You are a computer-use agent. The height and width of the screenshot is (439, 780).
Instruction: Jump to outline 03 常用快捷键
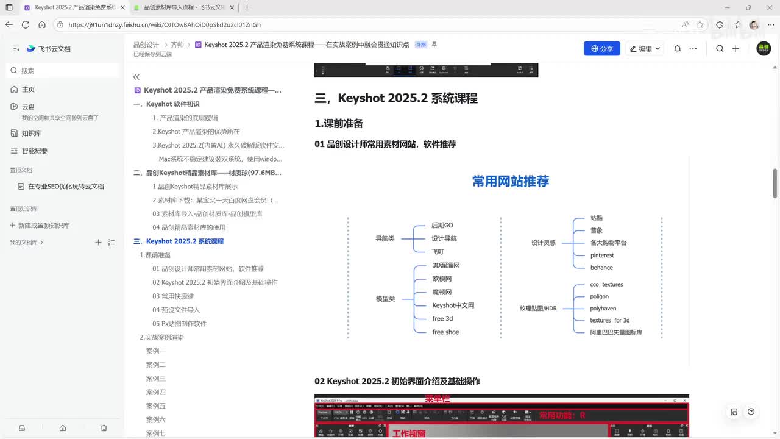173,296
